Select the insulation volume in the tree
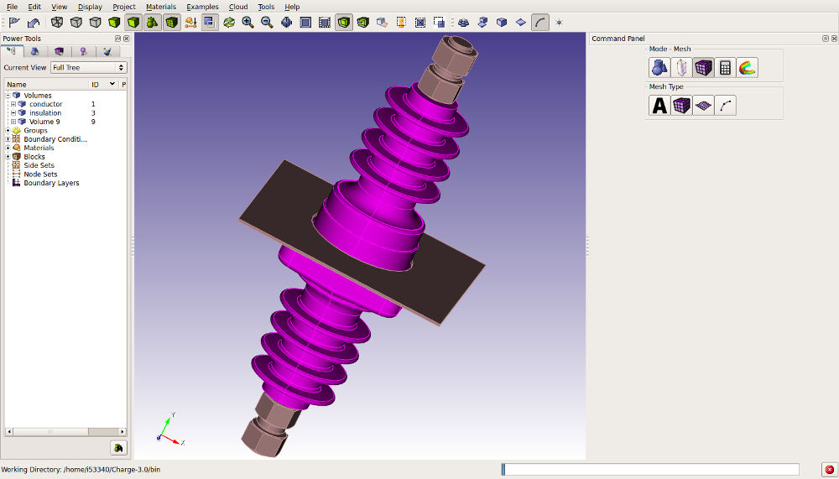The height and width of the screenshot is (479, 839). [x=45, y=113]
